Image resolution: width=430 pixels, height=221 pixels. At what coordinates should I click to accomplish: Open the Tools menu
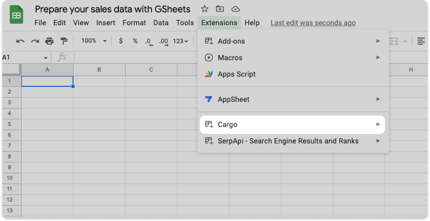[185, 23]
